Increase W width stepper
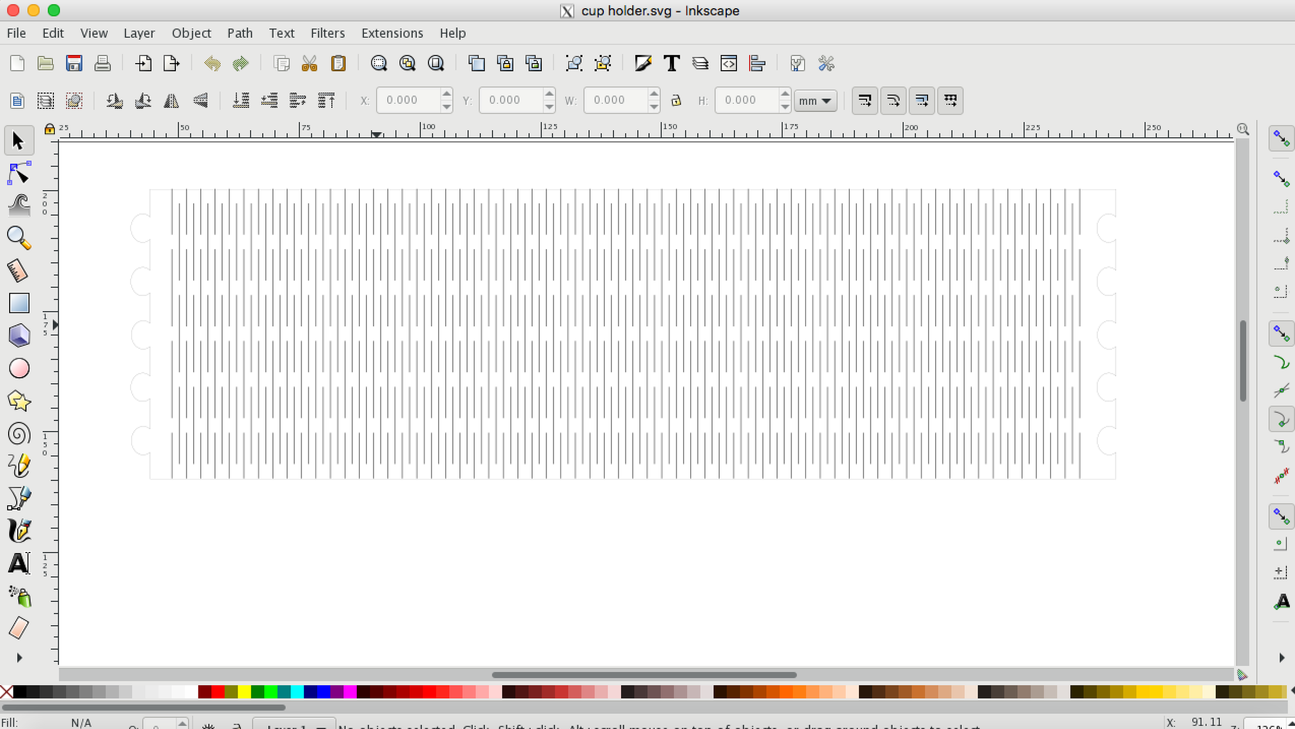This screenshot has height=729, width=1295. tap(653, 94)
